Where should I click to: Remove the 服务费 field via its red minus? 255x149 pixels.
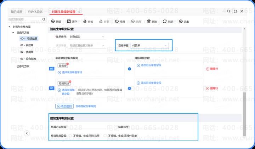(x=68, y=64)
